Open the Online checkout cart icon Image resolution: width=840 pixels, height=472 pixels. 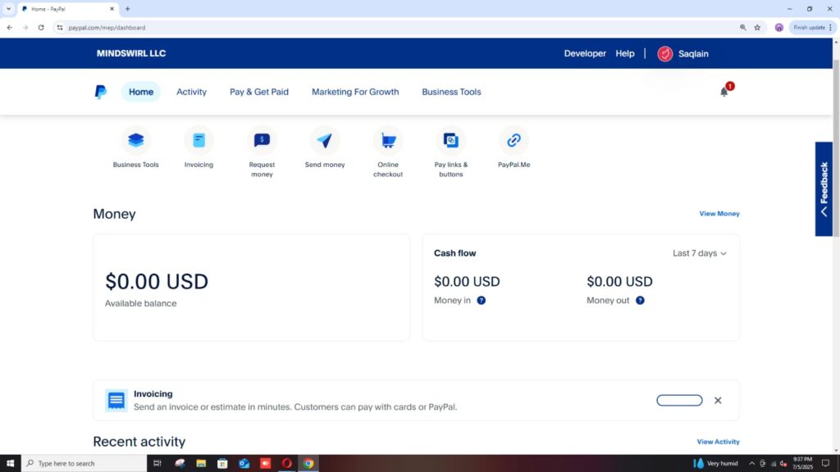coord(388,141)
